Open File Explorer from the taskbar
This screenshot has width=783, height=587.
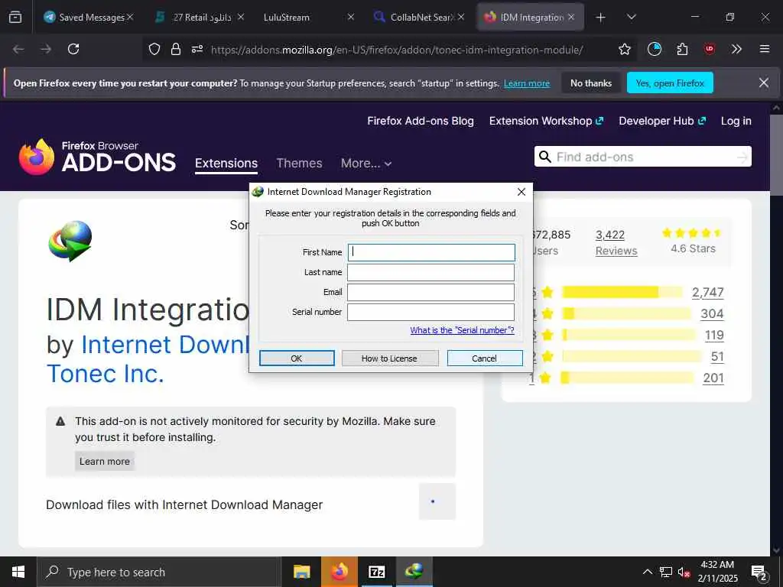pyautogui.click(x=301, y=572)
